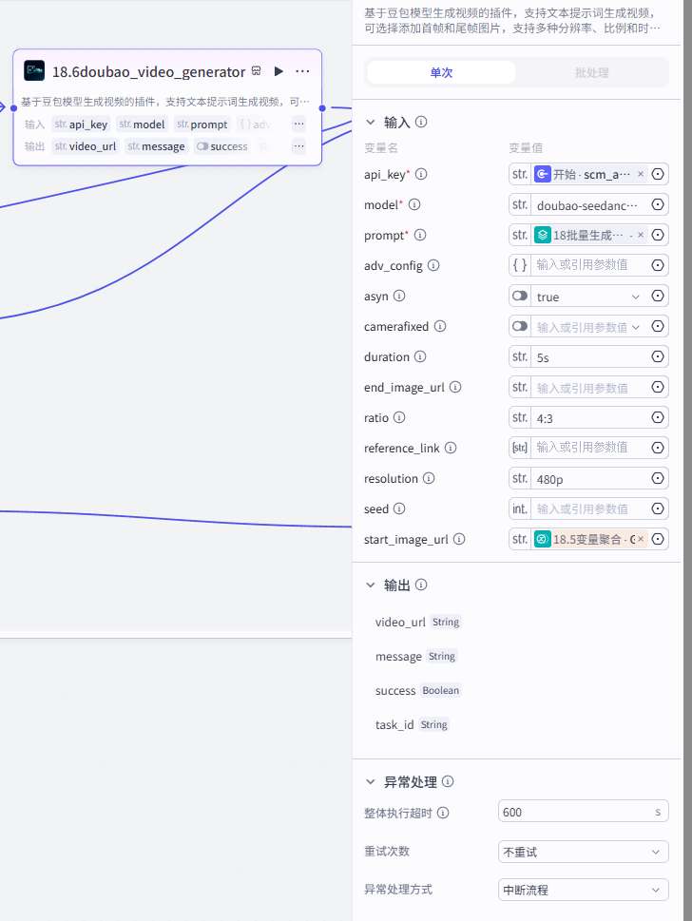
Task: Click the reference picker icon for model
Action: (x=658, y=204)
